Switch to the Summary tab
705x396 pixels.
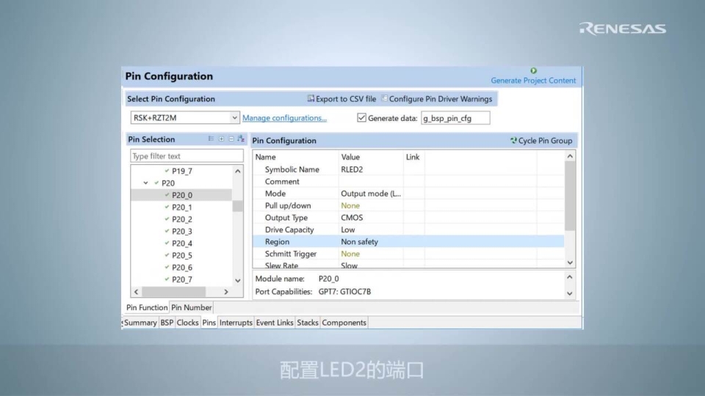pyautogui.click(x=140, y=323)
